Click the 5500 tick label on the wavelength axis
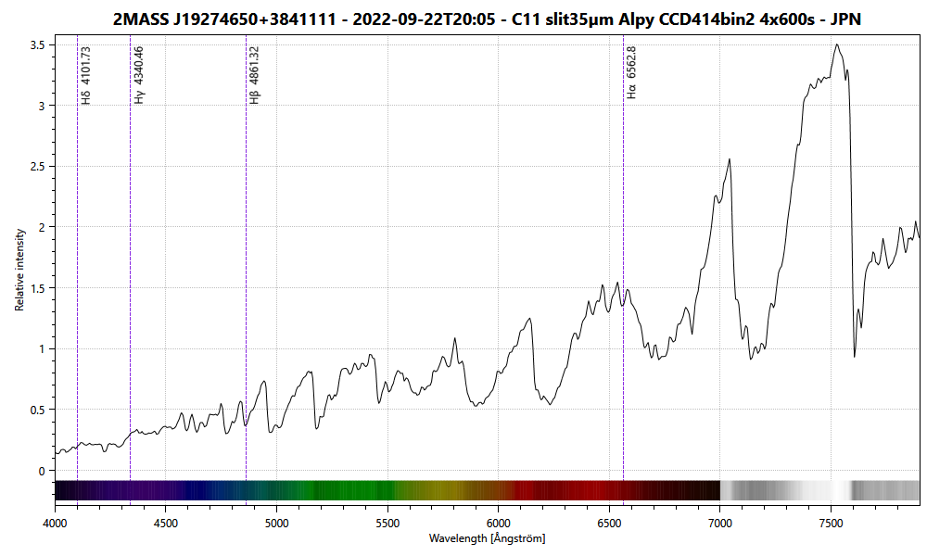This screenshot has width=927, height=556. coord(387,521)
